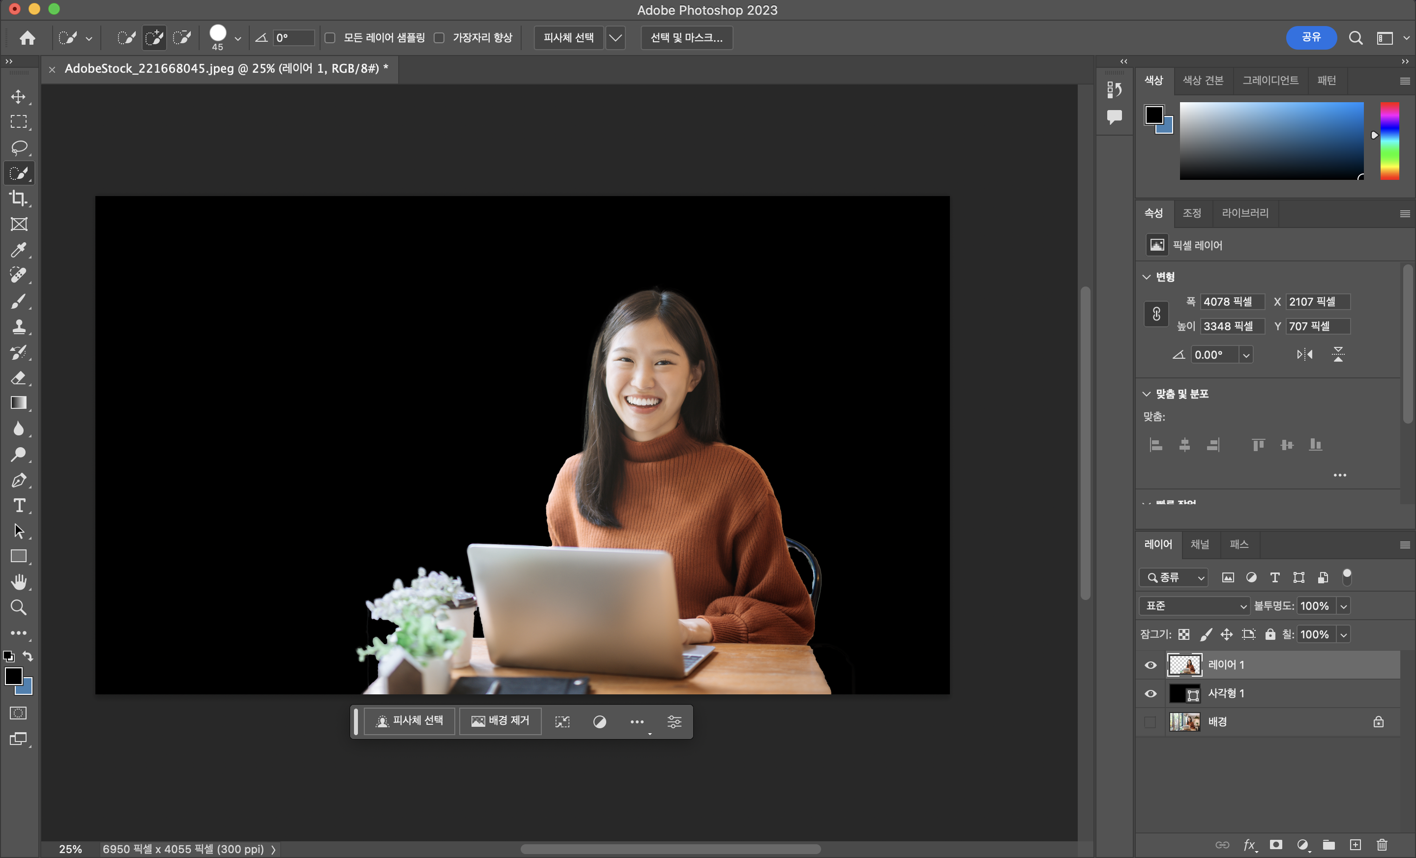Click the delete layer trash icon
Screen dimensions: 1416x858
(1382, 845)
